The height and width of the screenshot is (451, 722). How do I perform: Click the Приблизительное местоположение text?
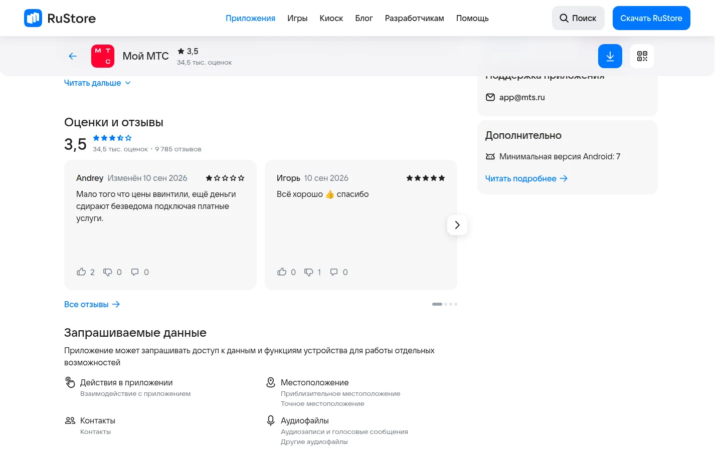340,393
